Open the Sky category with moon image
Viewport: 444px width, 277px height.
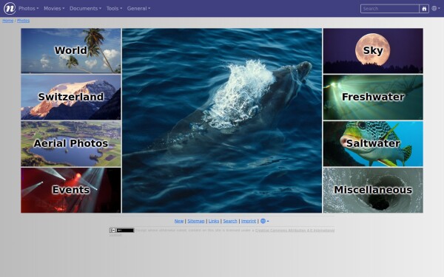click(373, 51)
